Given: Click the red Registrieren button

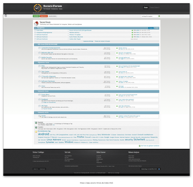Looking at the screenshot, I should tap(44, 16).
